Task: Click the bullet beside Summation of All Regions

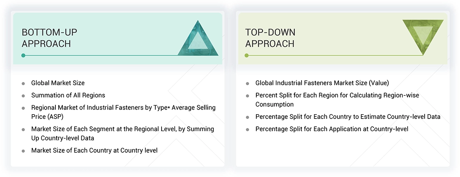Action: click(23, 96)
